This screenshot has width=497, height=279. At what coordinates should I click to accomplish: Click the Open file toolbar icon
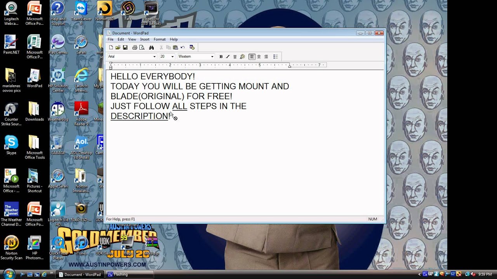pyautogui.click(x=118, y=47)
